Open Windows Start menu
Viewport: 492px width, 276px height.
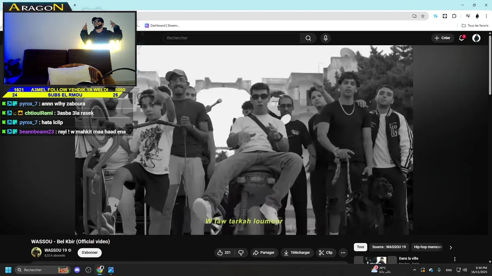[x=8, y=270]
